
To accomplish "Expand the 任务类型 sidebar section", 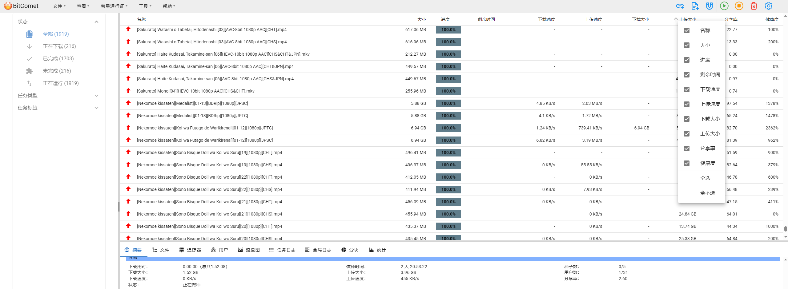I will pyautogui.click(x=96, y=96).
